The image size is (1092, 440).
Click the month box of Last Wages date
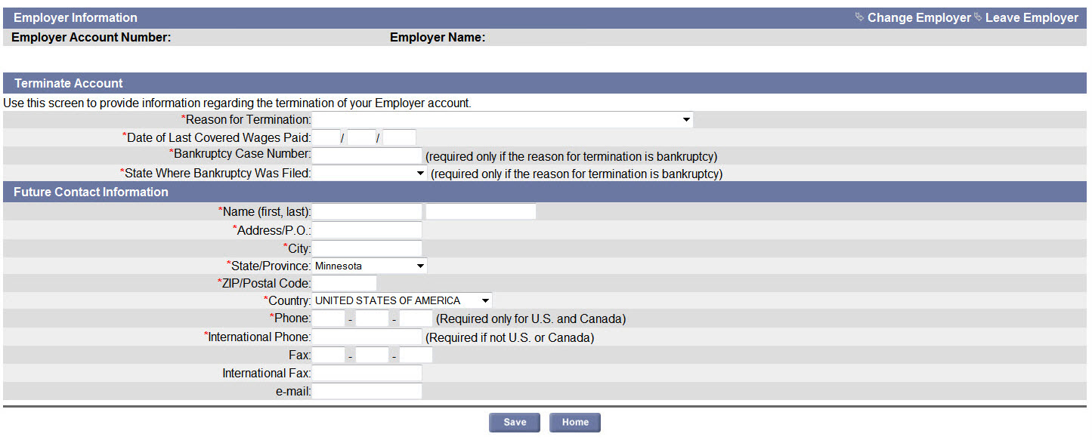pyautogui.click(x=325, y=137)
